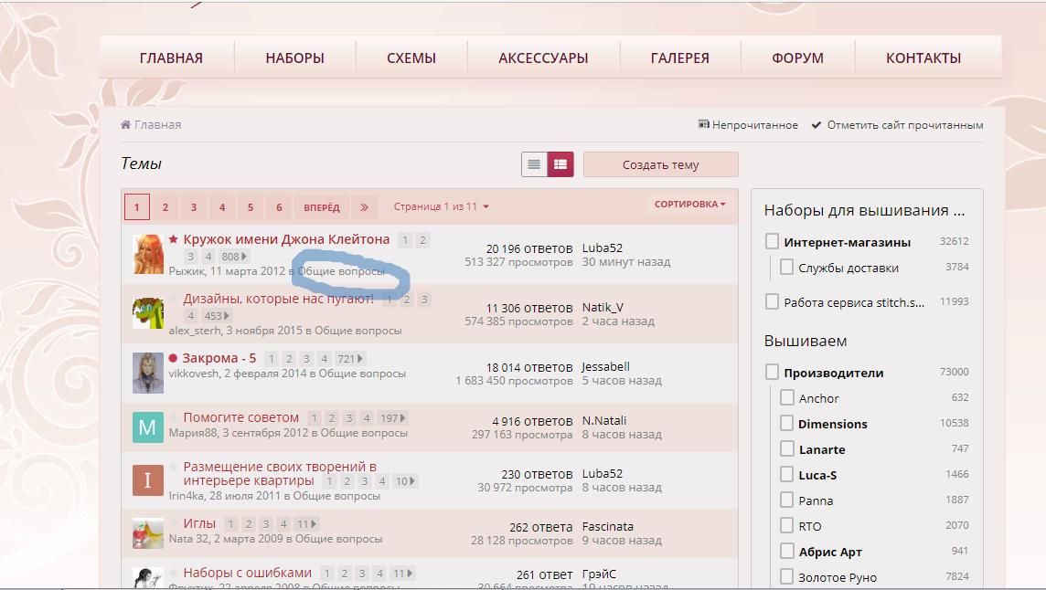Click Отметить сайт прочитанным link
Image resolution: width=1046 pixels, height=590 pixels.
(904, 125)
